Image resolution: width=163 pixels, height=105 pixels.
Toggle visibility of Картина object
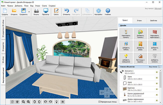click(156, 89)
